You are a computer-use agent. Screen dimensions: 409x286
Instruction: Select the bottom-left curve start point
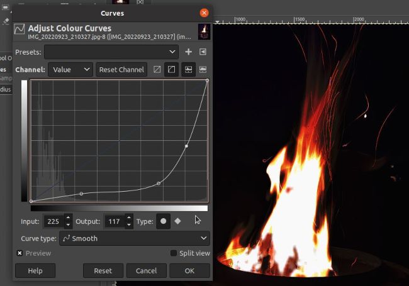pyautogui.click(x=31, y=201)
